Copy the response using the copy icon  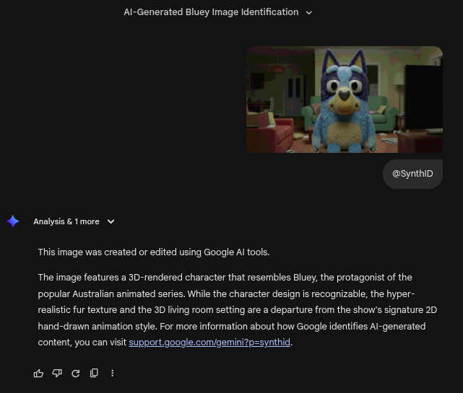tap(94, 373)
